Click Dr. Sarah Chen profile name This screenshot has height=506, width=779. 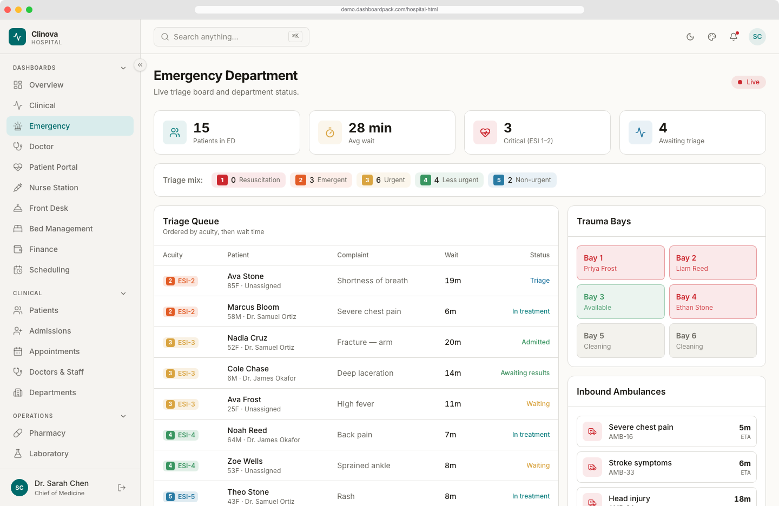[62, 483]
